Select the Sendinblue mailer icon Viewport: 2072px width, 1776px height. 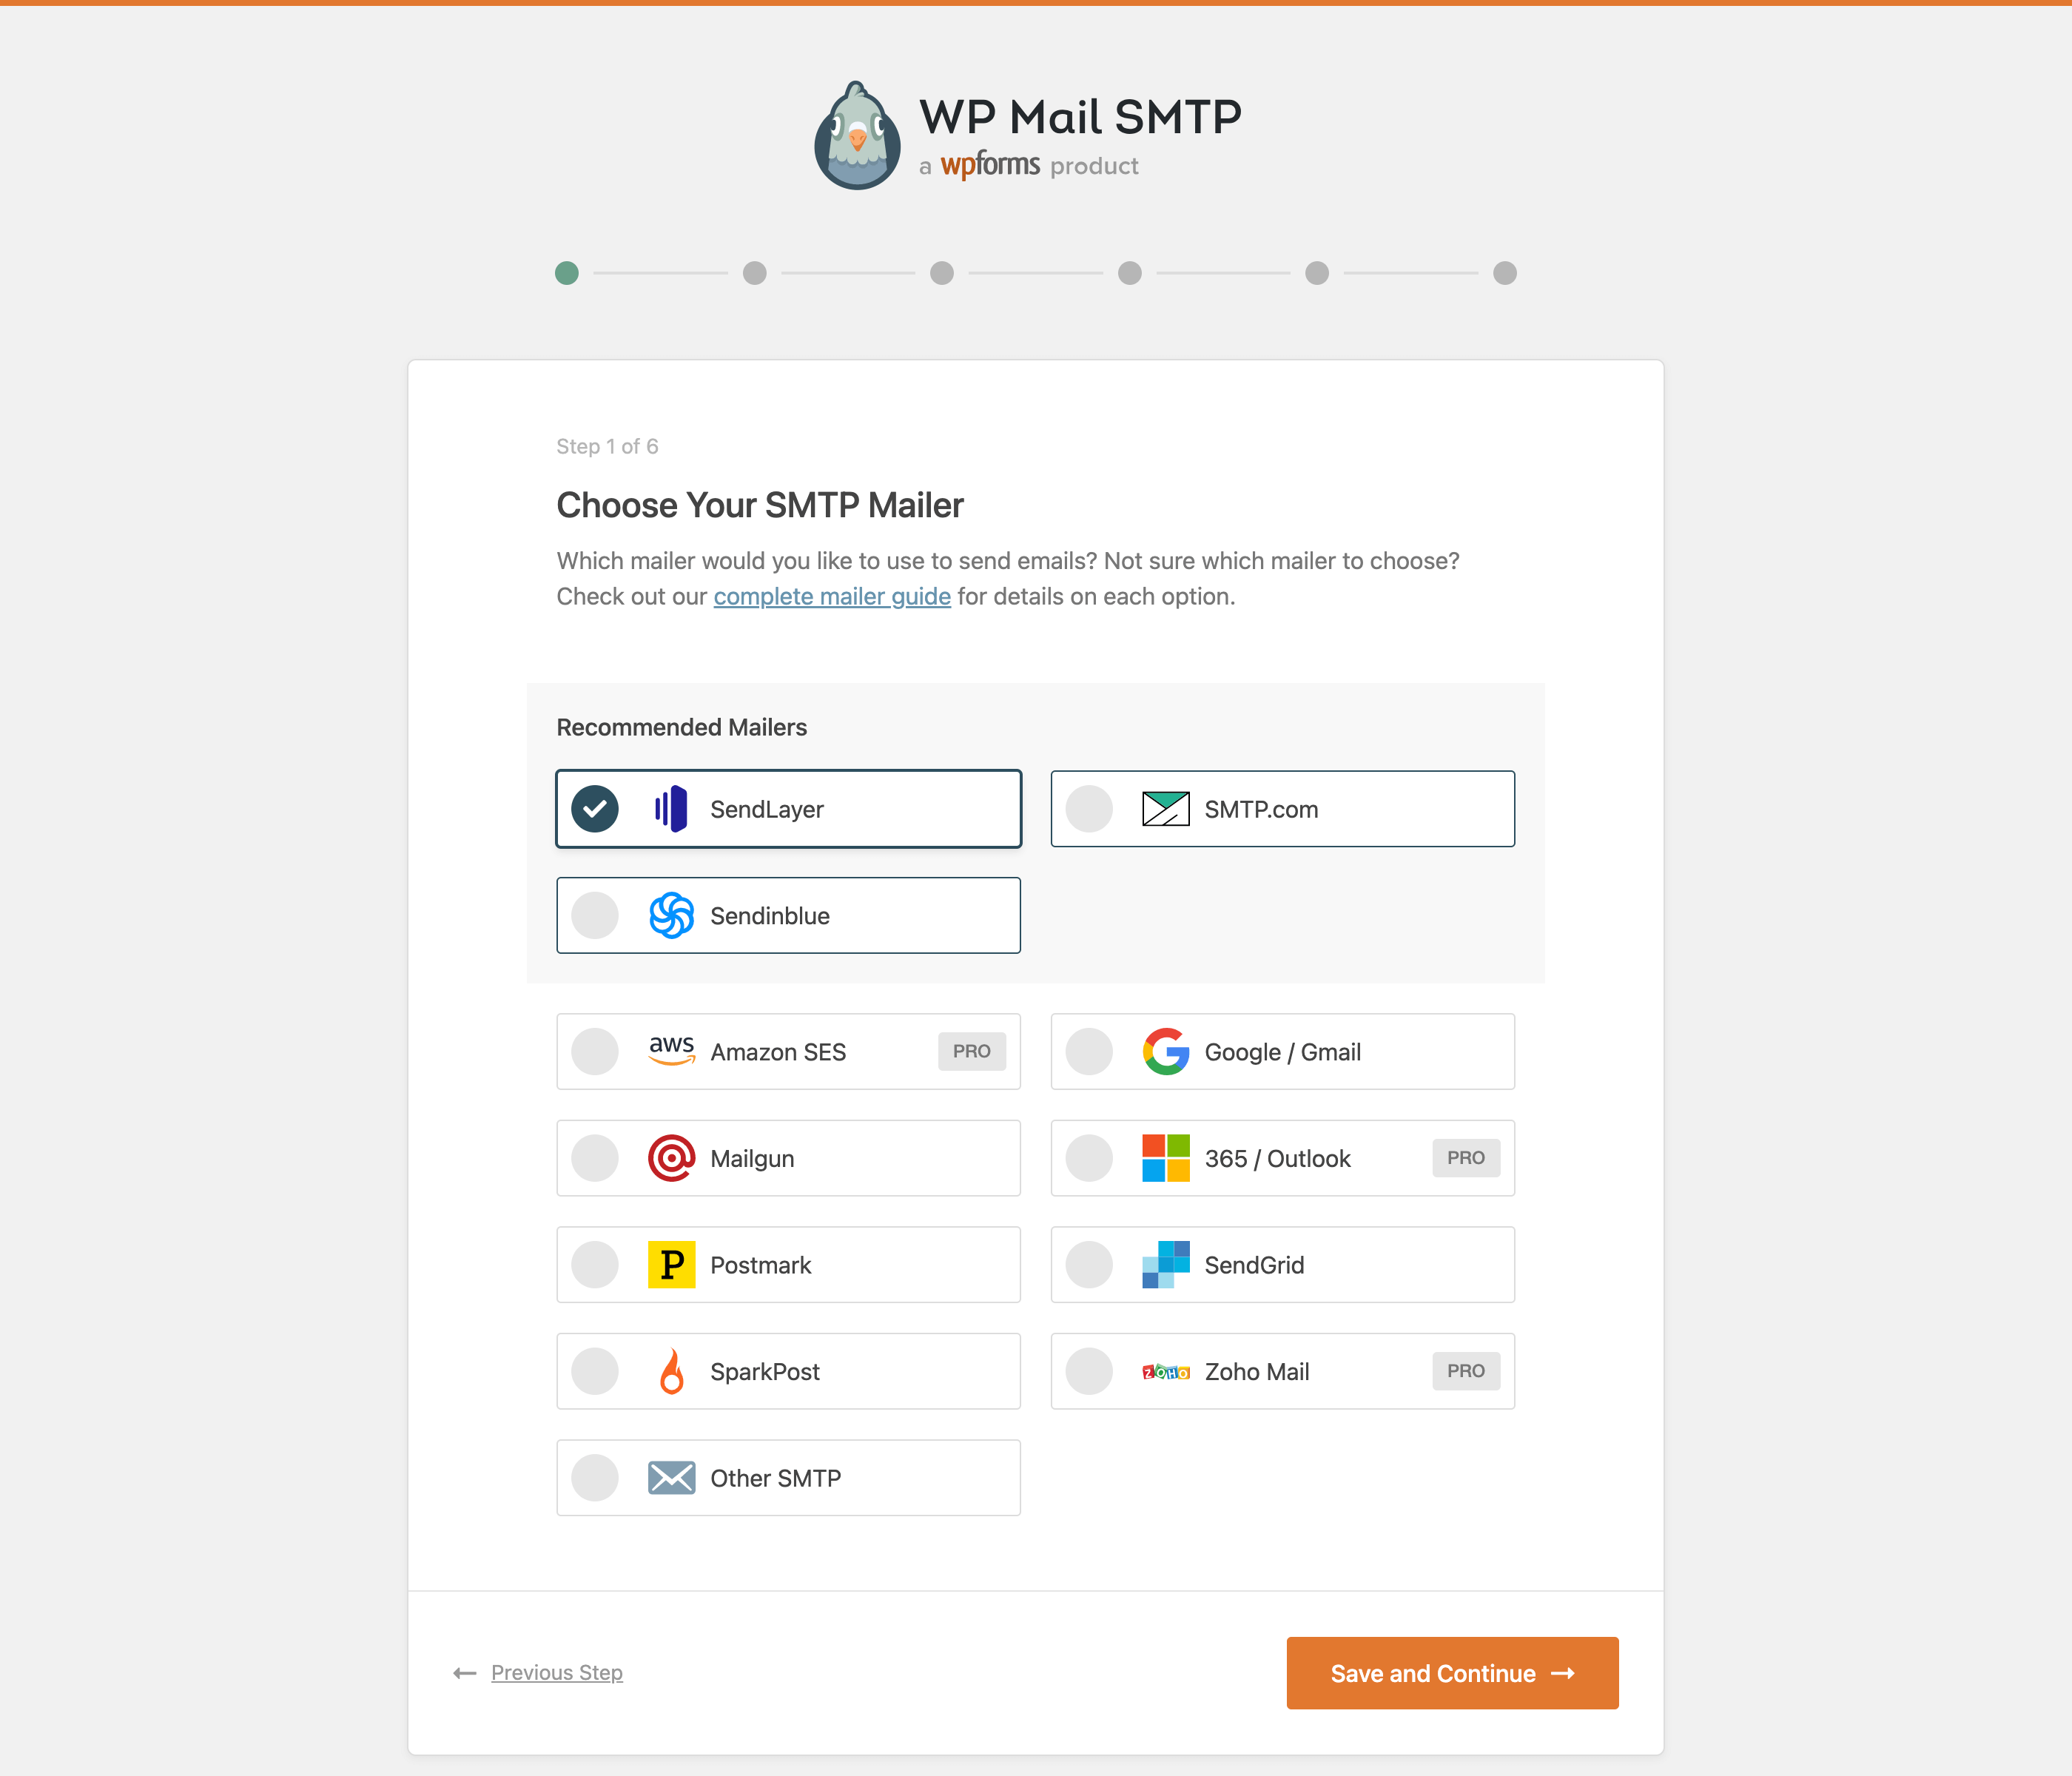point(671,915)
